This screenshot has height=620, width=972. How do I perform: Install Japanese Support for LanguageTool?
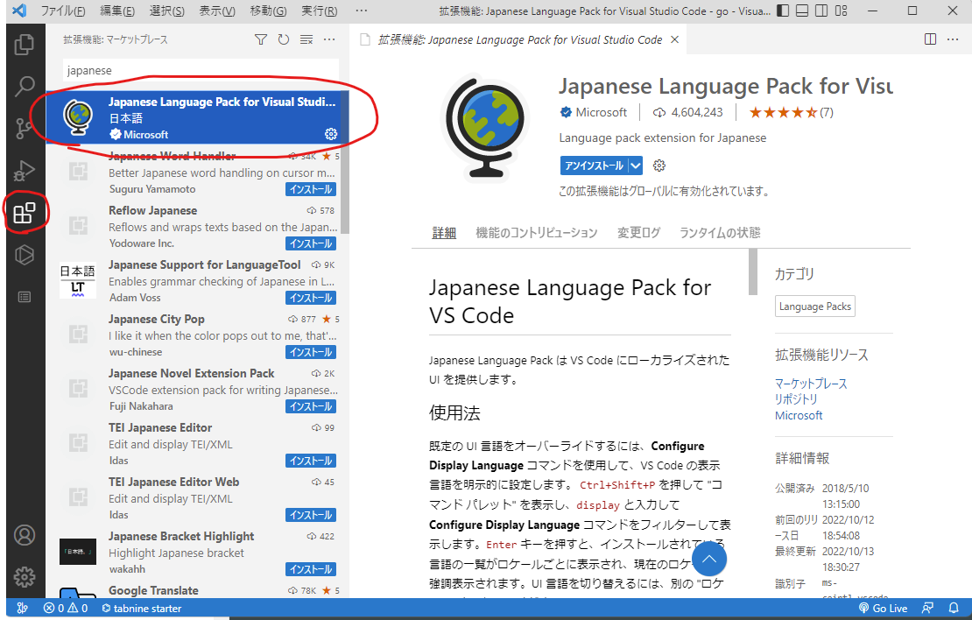[311, 298]
